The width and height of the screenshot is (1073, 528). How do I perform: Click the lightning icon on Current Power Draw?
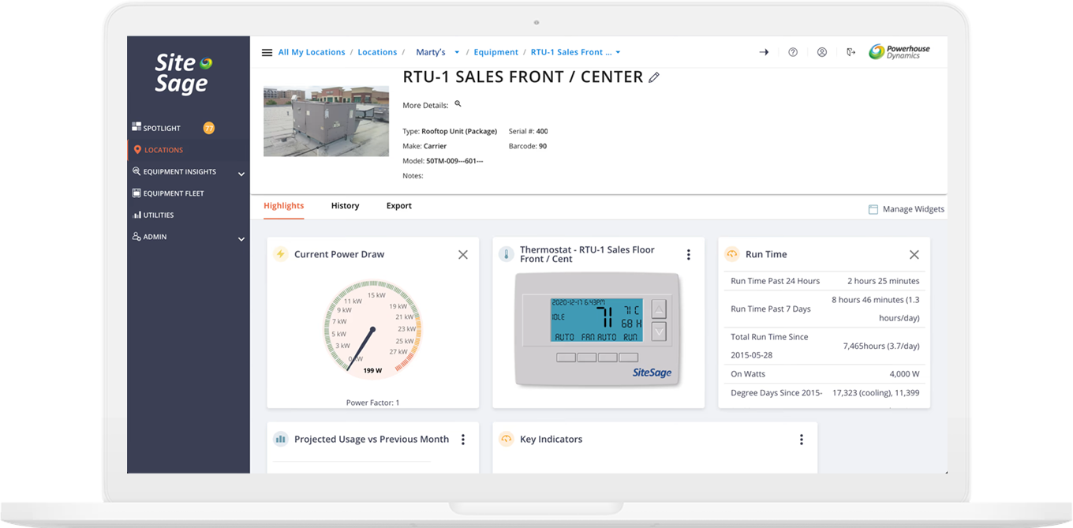(280, 254)
